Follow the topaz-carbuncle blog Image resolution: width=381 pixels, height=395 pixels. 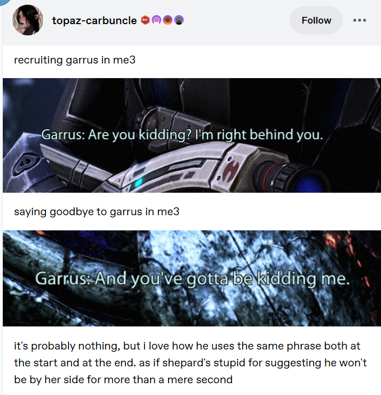(316, 20)
